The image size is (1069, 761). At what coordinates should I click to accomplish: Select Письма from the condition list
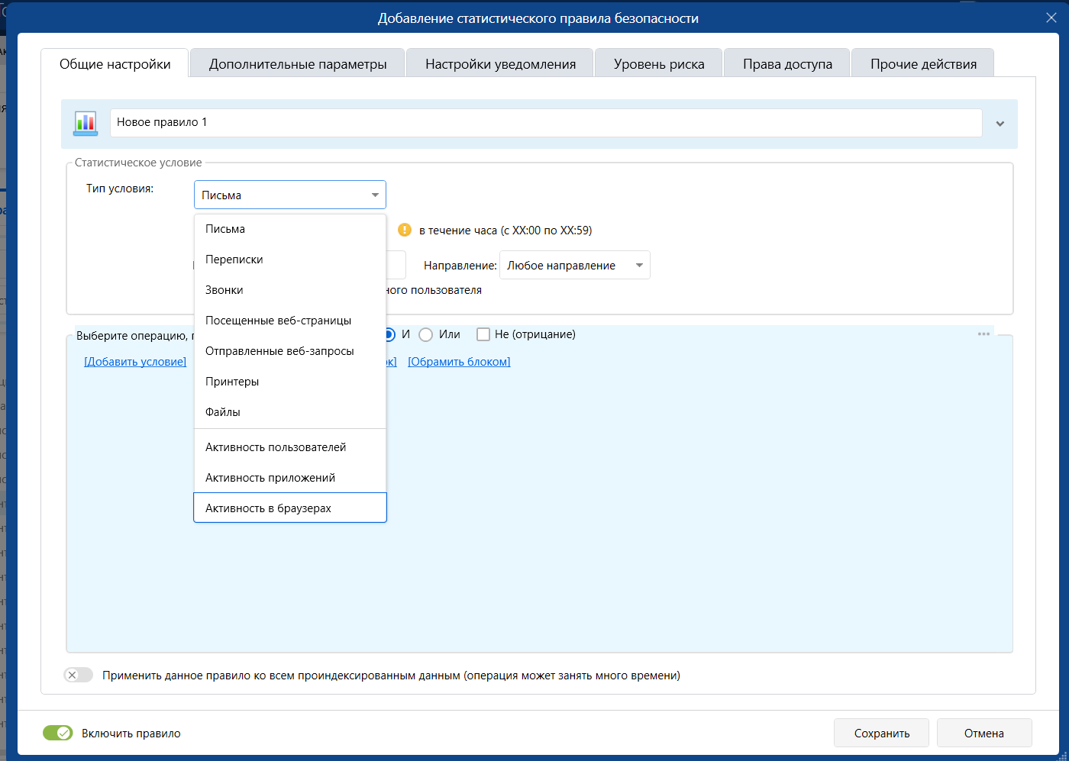[x=290, y=229]
